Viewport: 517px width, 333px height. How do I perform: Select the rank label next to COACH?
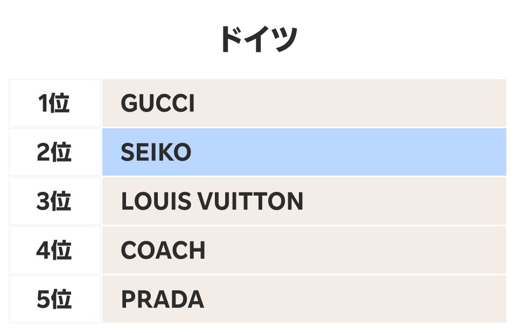(x=54, y=251)
